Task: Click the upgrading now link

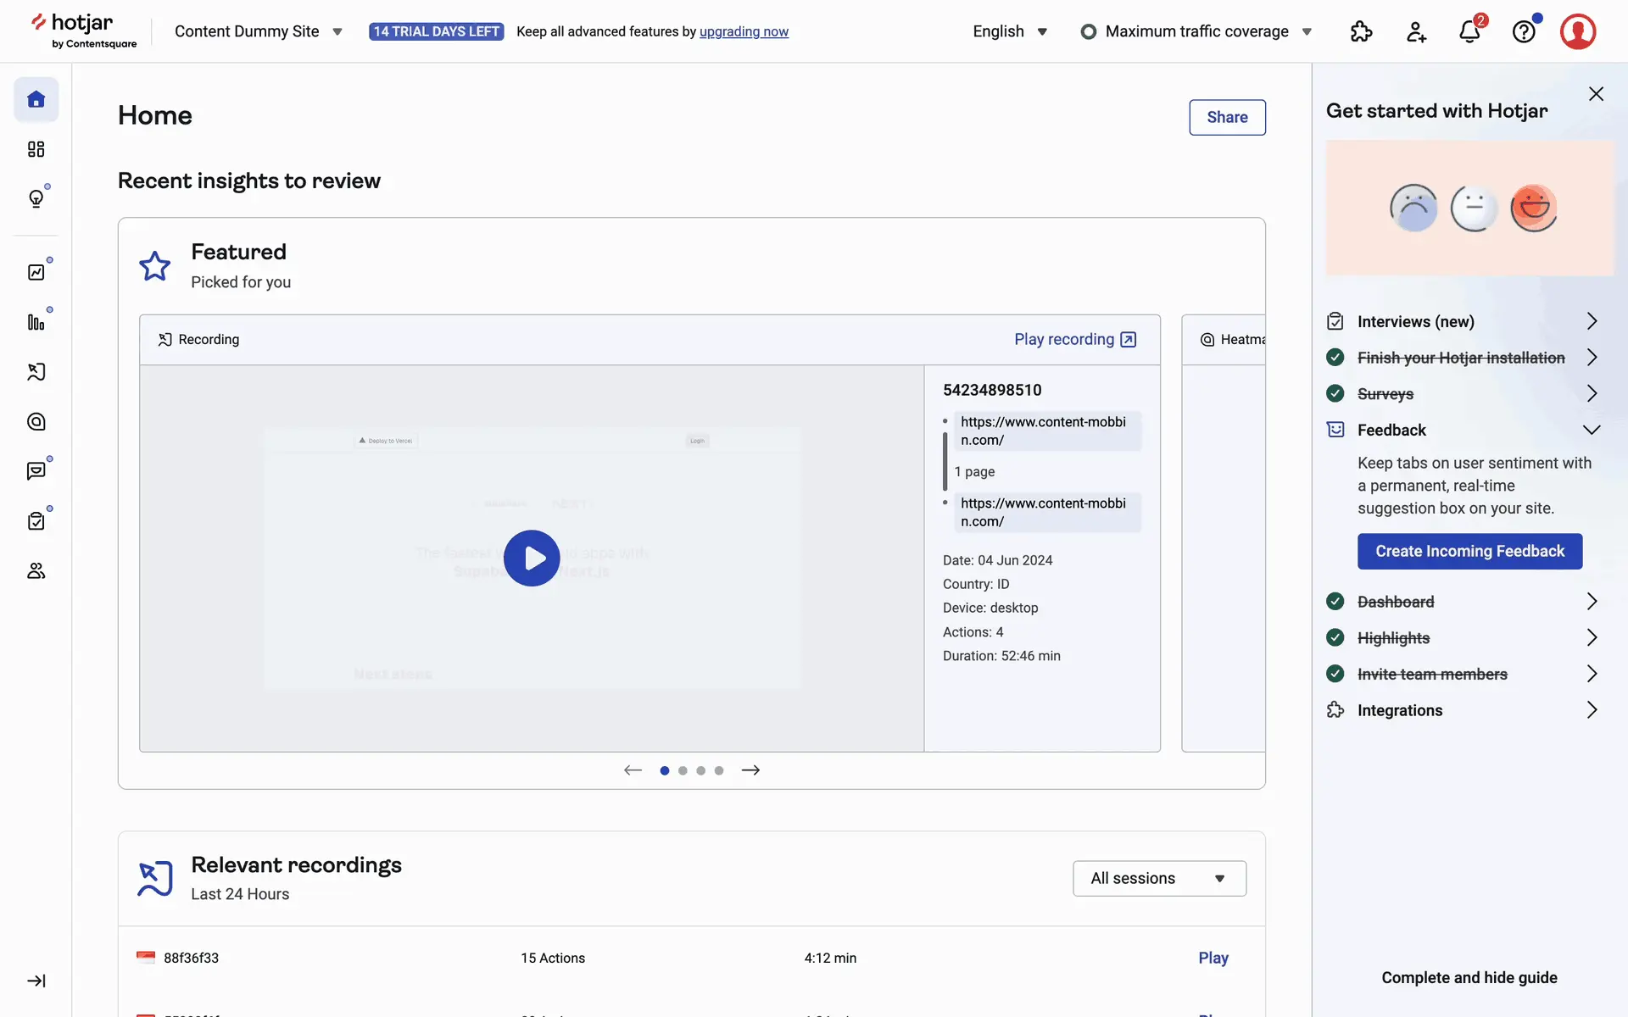Action: [744, 32]
